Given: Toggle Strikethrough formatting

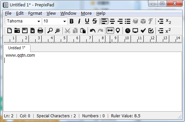Looking at the screenshot, I should 95,21.
